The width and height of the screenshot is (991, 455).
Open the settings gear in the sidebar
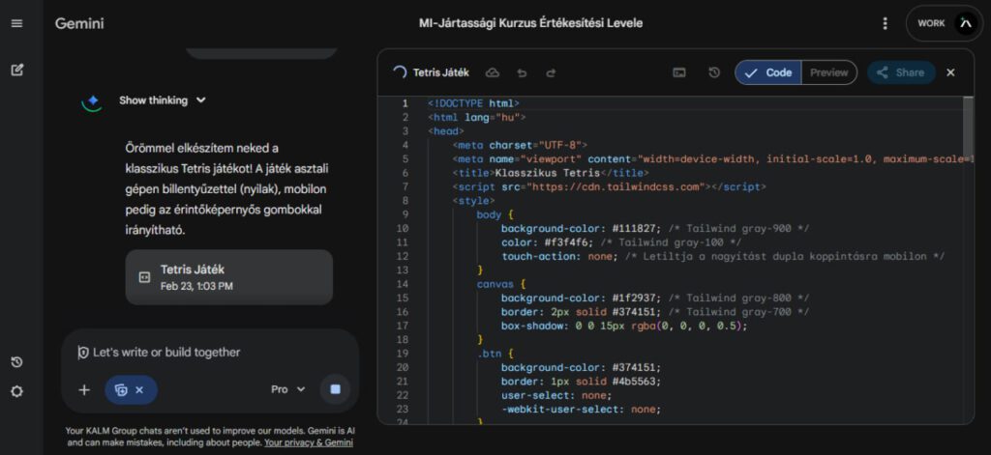tap(16, 391)
